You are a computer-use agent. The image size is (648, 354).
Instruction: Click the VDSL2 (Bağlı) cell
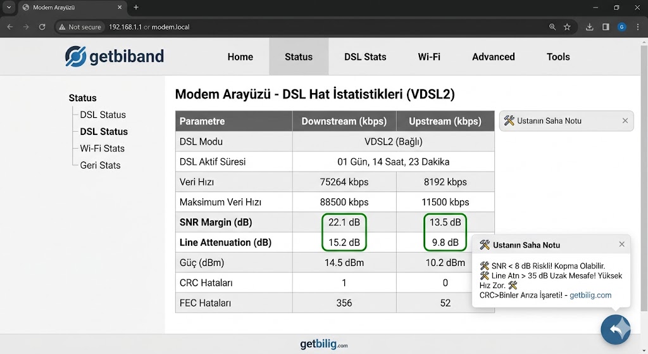pyautogui.click(x=394, y=141)
